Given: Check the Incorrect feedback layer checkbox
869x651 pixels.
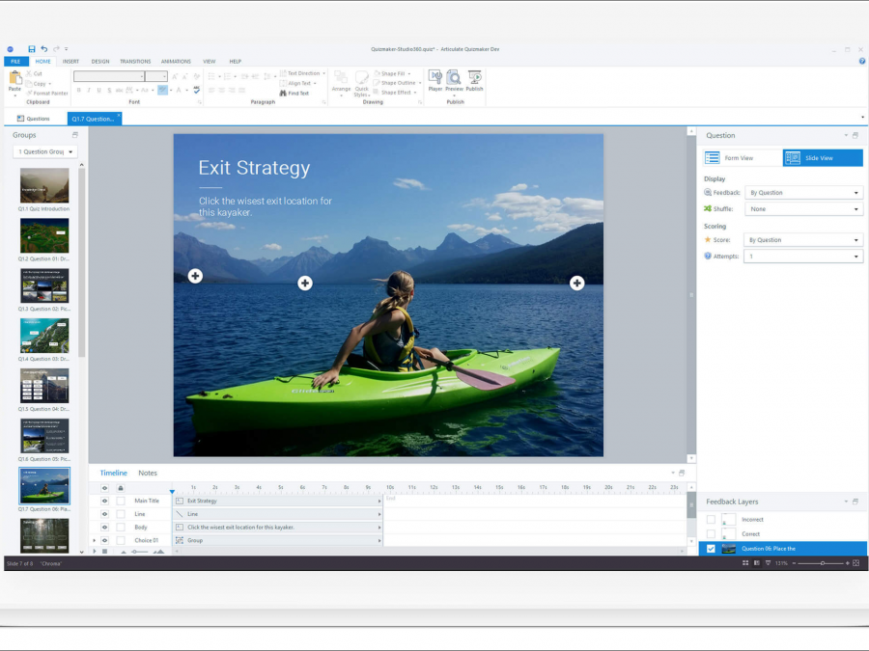Looking at the screenshot, I should click(x=711, y=520).
